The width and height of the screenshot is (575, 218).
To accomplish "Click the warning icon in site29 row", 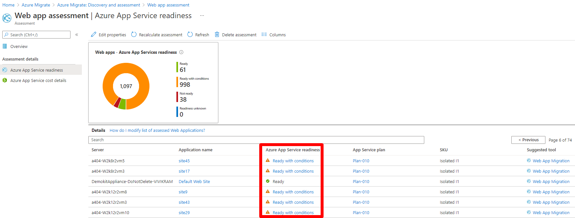I will (x=268, y=212).
